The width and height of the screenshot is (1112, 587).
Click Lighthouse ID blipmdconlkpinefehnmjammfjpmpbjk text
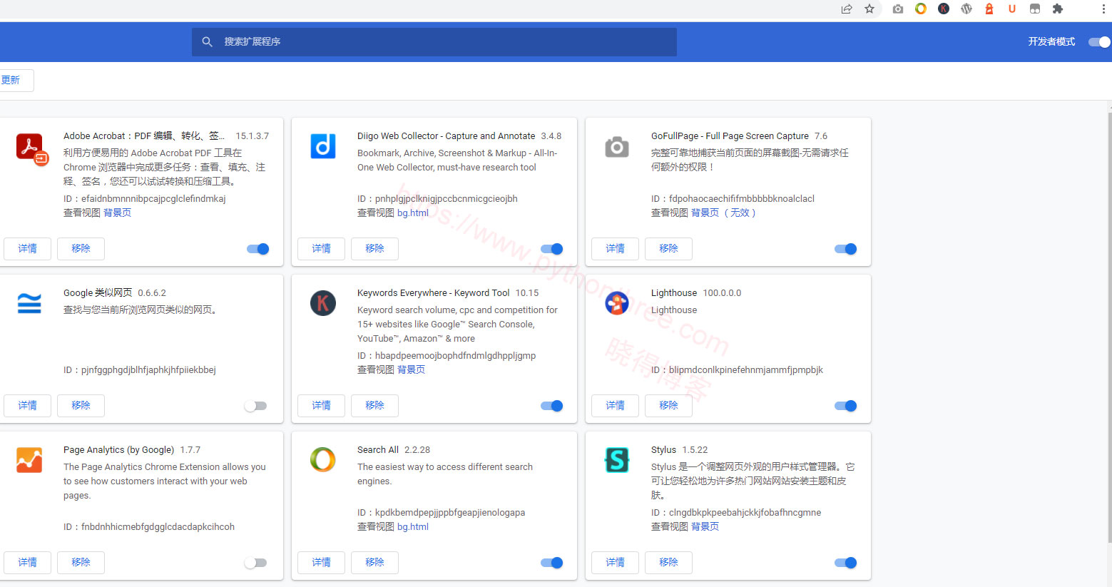[737, 369]
